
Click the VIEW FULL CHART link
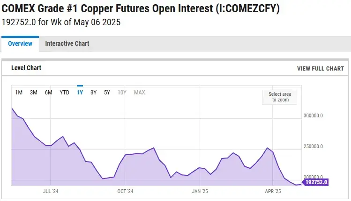point(320,68)
